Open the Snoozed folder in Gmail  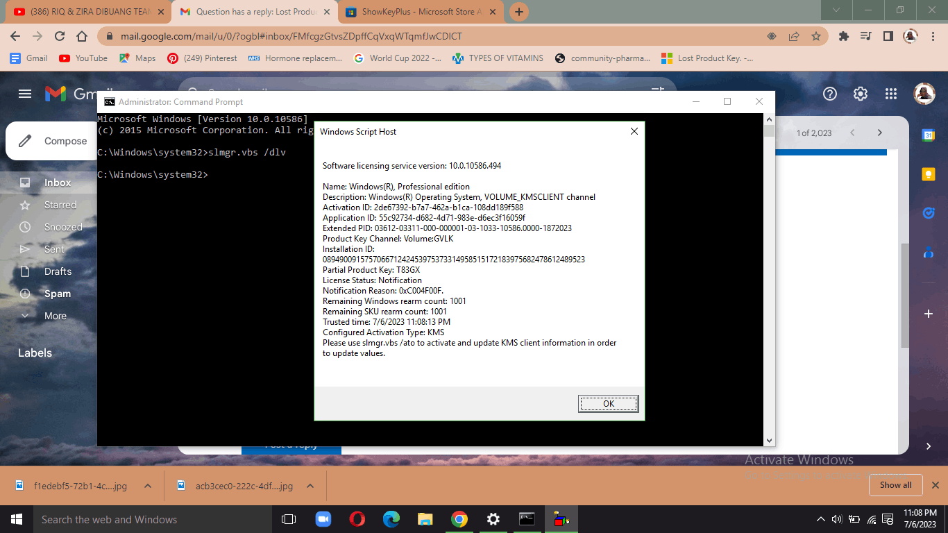tap(63, 227)
